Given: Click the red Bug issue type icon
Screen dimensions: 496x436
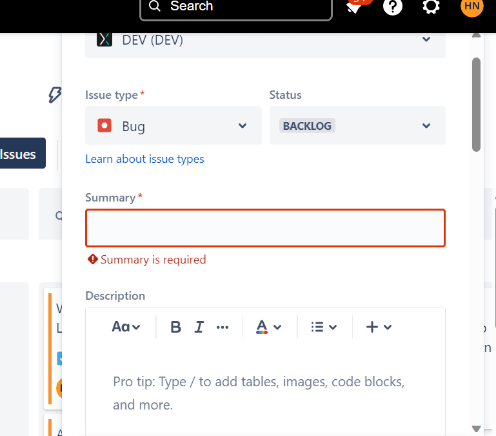Looking at the screenshot, I should (x=104, y=125).
